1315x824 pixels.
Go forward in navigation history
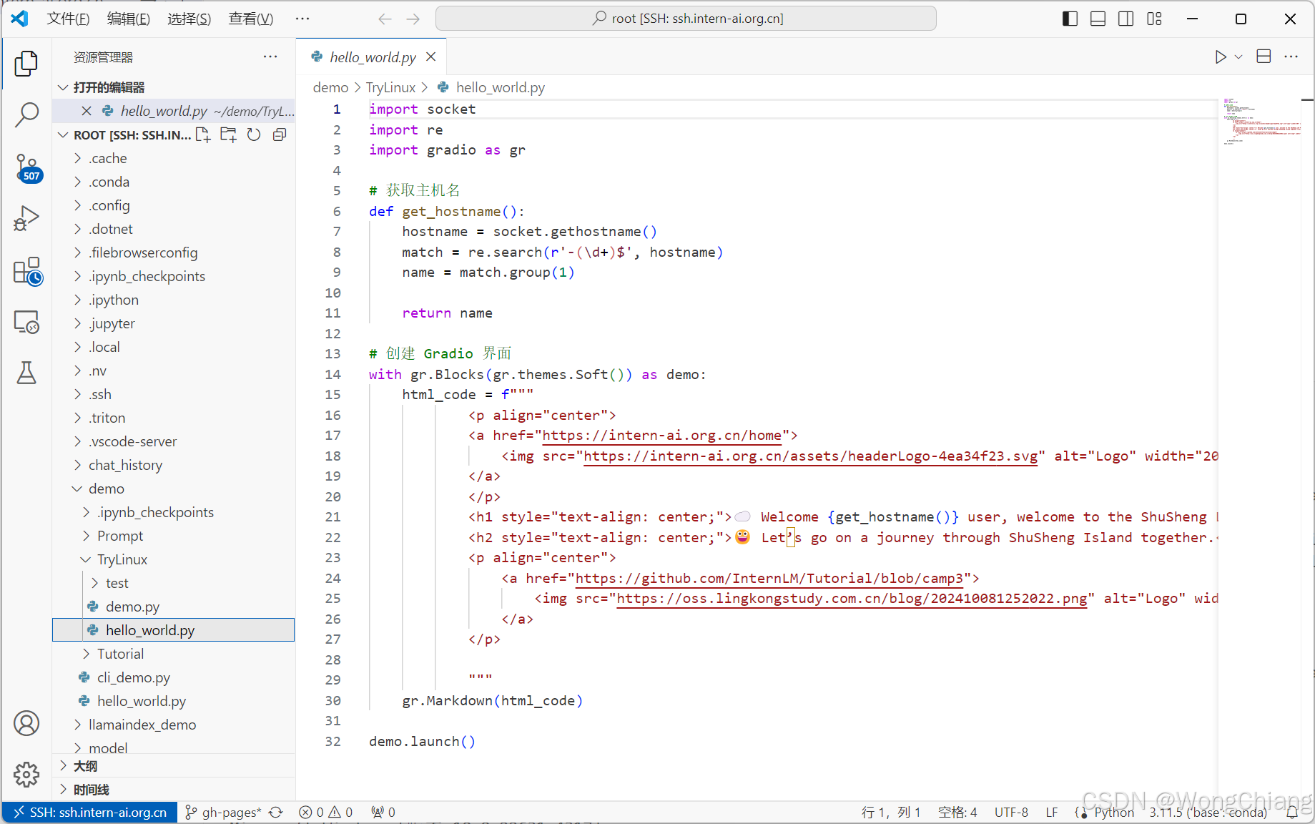click(413, 19)
